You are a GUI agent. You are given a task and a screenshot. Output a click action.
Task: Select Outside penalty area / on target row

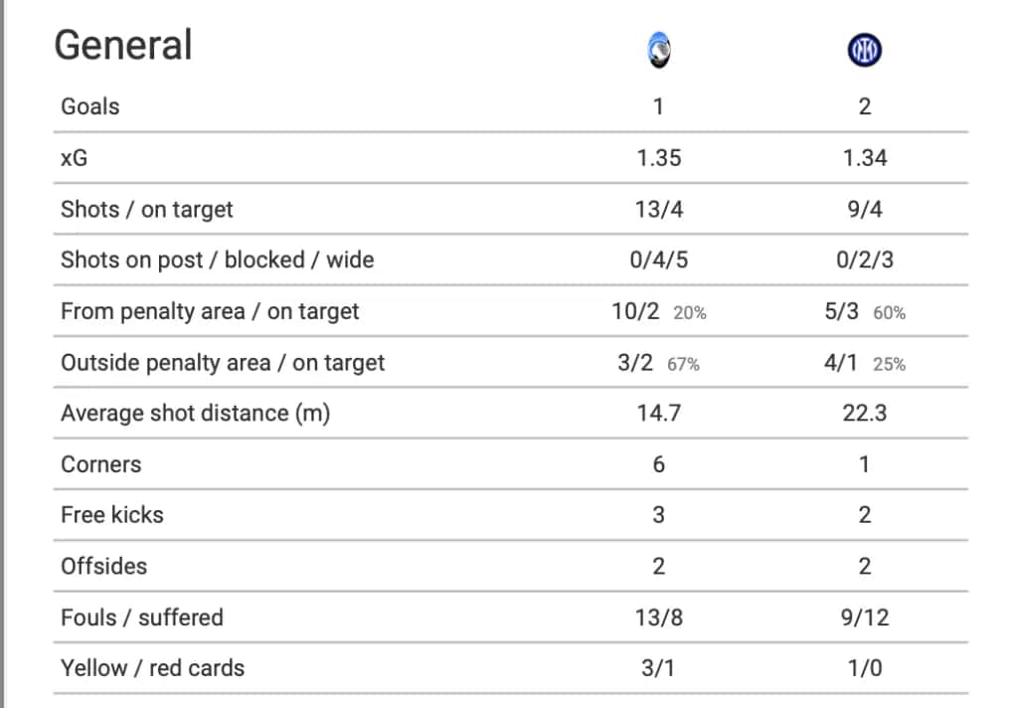[223, 363]
